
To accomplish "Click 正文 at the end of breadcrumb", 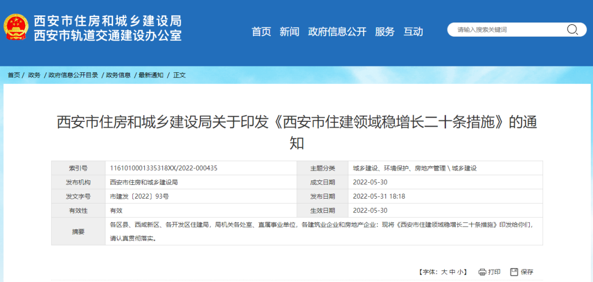I will [x=180, y=75].
